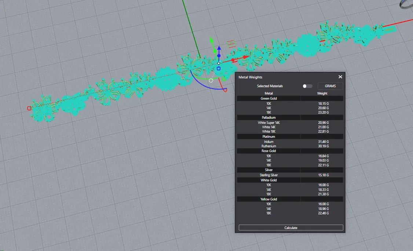Image resolution: width=413 pixels, height=251 pixels.
Task: Click the 23.20 G weight value
Action: [323, 112]
